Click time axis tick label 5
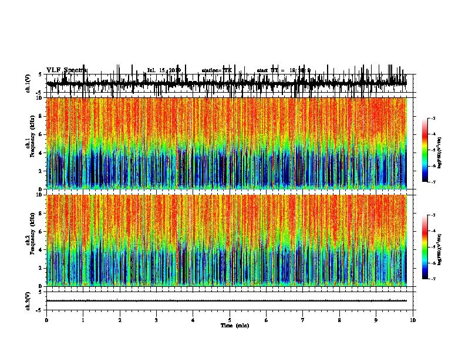 230,320
